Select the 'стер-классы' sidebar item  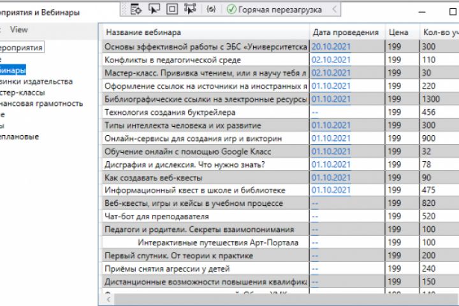[22, 92]
